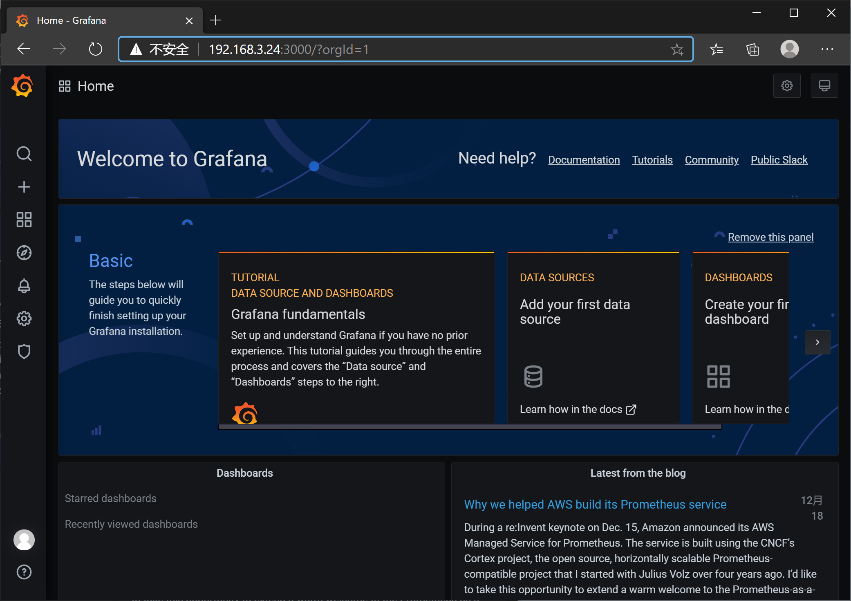
Task: Expand next setup cards with right chevron
Action: tap(817, 342)
